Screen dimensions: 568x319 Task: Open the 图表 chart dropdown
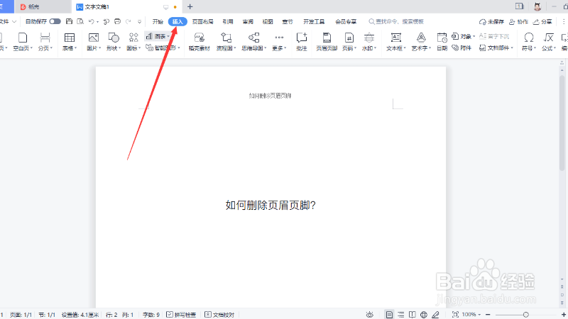158,36
